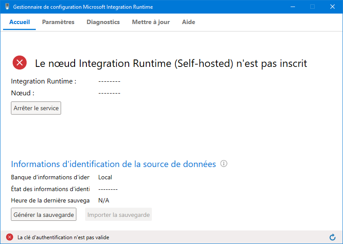Click the "Heure de la dernière sauvega" label
Screen dimensions: 343x244
point(50,200)
